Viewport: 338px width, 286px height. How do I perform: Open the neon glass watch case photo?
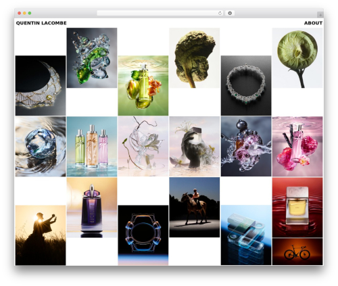143,235
